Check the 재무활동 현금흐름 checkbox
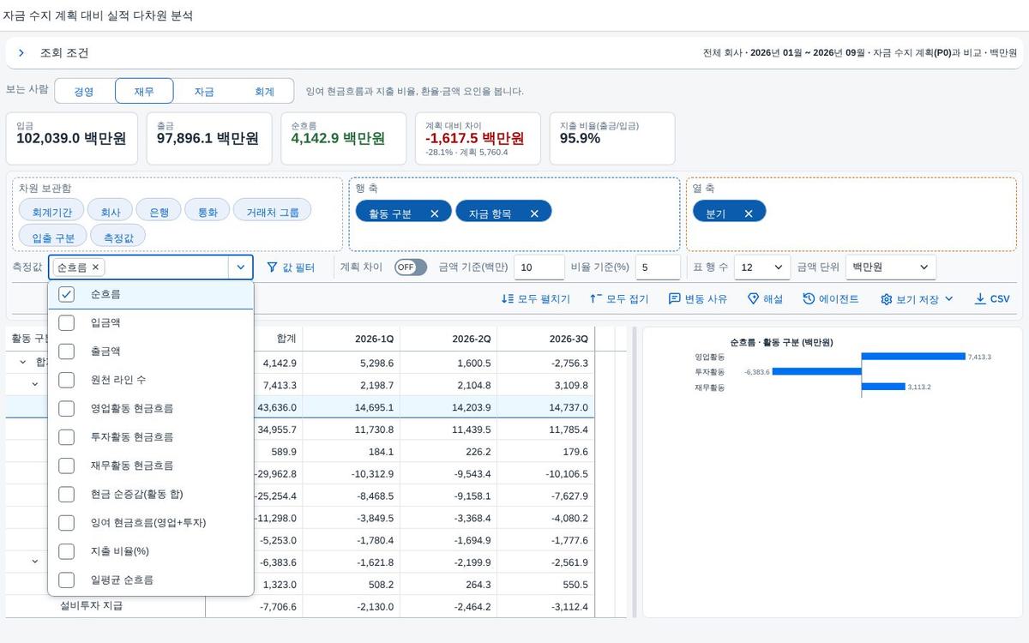The image size is (1029, 643). [66, 466]
